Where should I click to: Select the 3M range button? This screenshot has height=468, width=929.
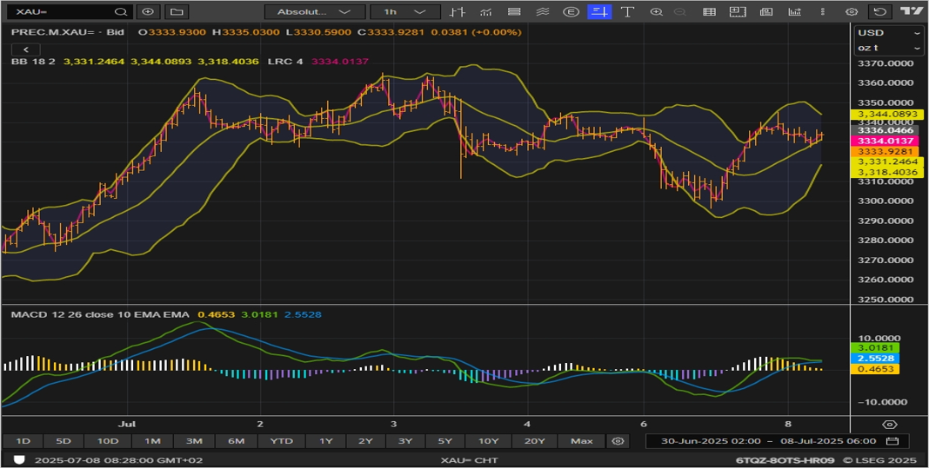tap(194, 441)
